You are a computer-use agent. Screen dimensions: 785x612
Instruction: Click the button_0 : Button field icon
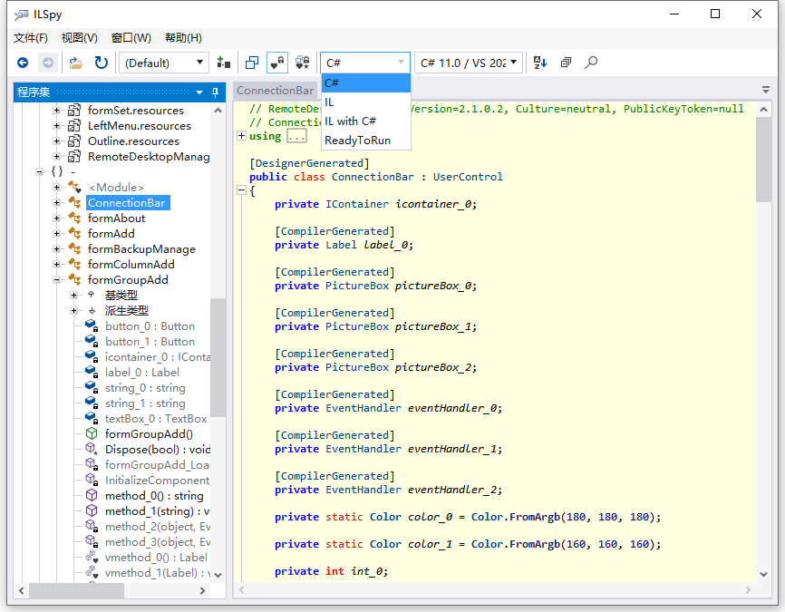[x=92, y=326]
